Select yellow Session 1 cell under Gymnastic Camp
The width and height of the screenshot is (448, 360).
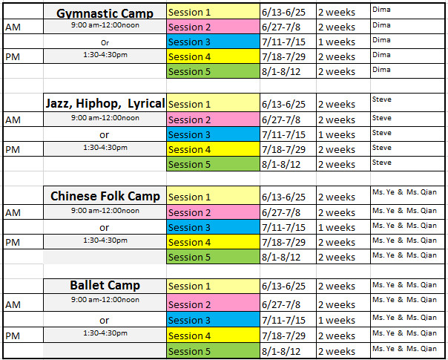213,13
